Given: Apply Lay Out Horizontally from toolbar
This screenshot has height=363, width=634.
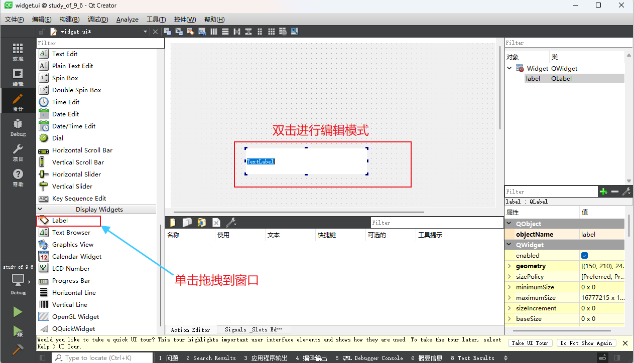Looking at the screenshot, I should (x=214, y=32).
